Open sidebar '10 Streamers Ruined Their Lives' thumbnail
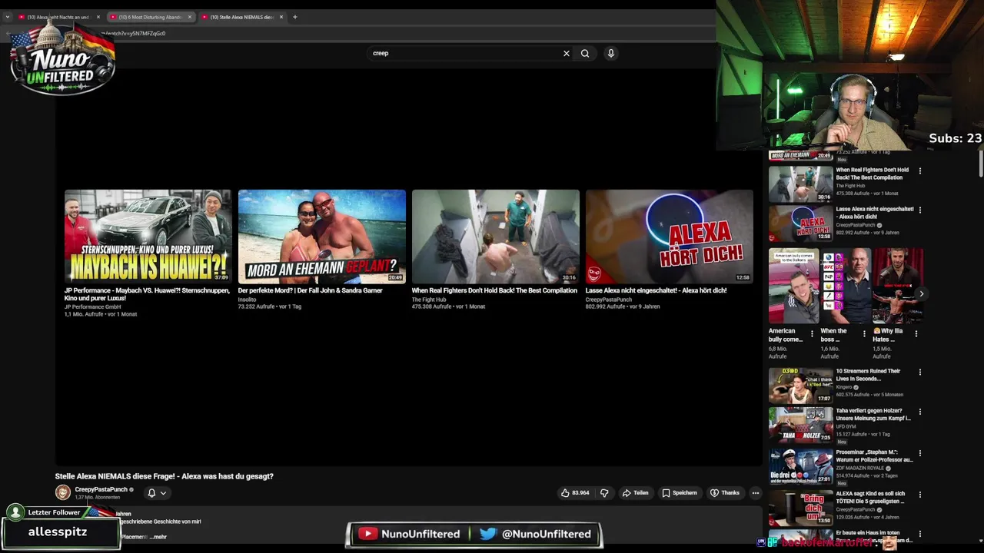Screen dimensions: 984x553 pyautogui.click(x=800, y=386)
